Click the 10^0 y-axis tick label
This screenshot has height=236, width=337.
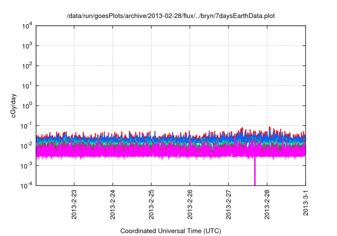[x=27, y=106]
